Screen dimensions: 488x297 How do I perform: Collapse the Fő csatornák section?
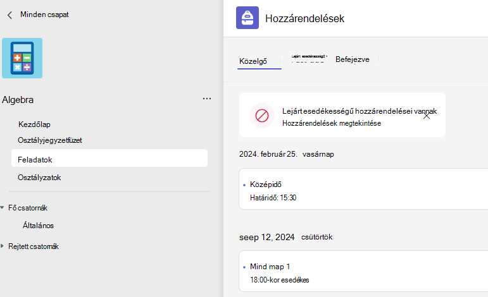click(x=2, y=207)
